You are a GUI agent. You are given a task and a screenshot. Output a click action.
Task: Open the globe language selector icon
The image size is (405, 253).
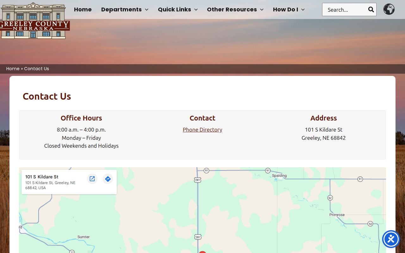[x=389, y=9]
